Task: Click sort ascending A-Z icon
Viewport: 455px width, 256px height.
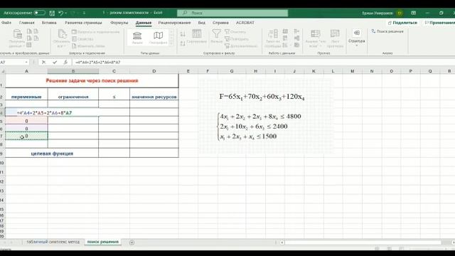Action: [183, 34]
